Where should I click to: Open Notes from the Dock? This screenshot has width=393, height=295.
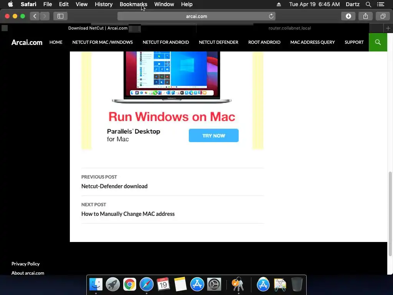point(180,284)
